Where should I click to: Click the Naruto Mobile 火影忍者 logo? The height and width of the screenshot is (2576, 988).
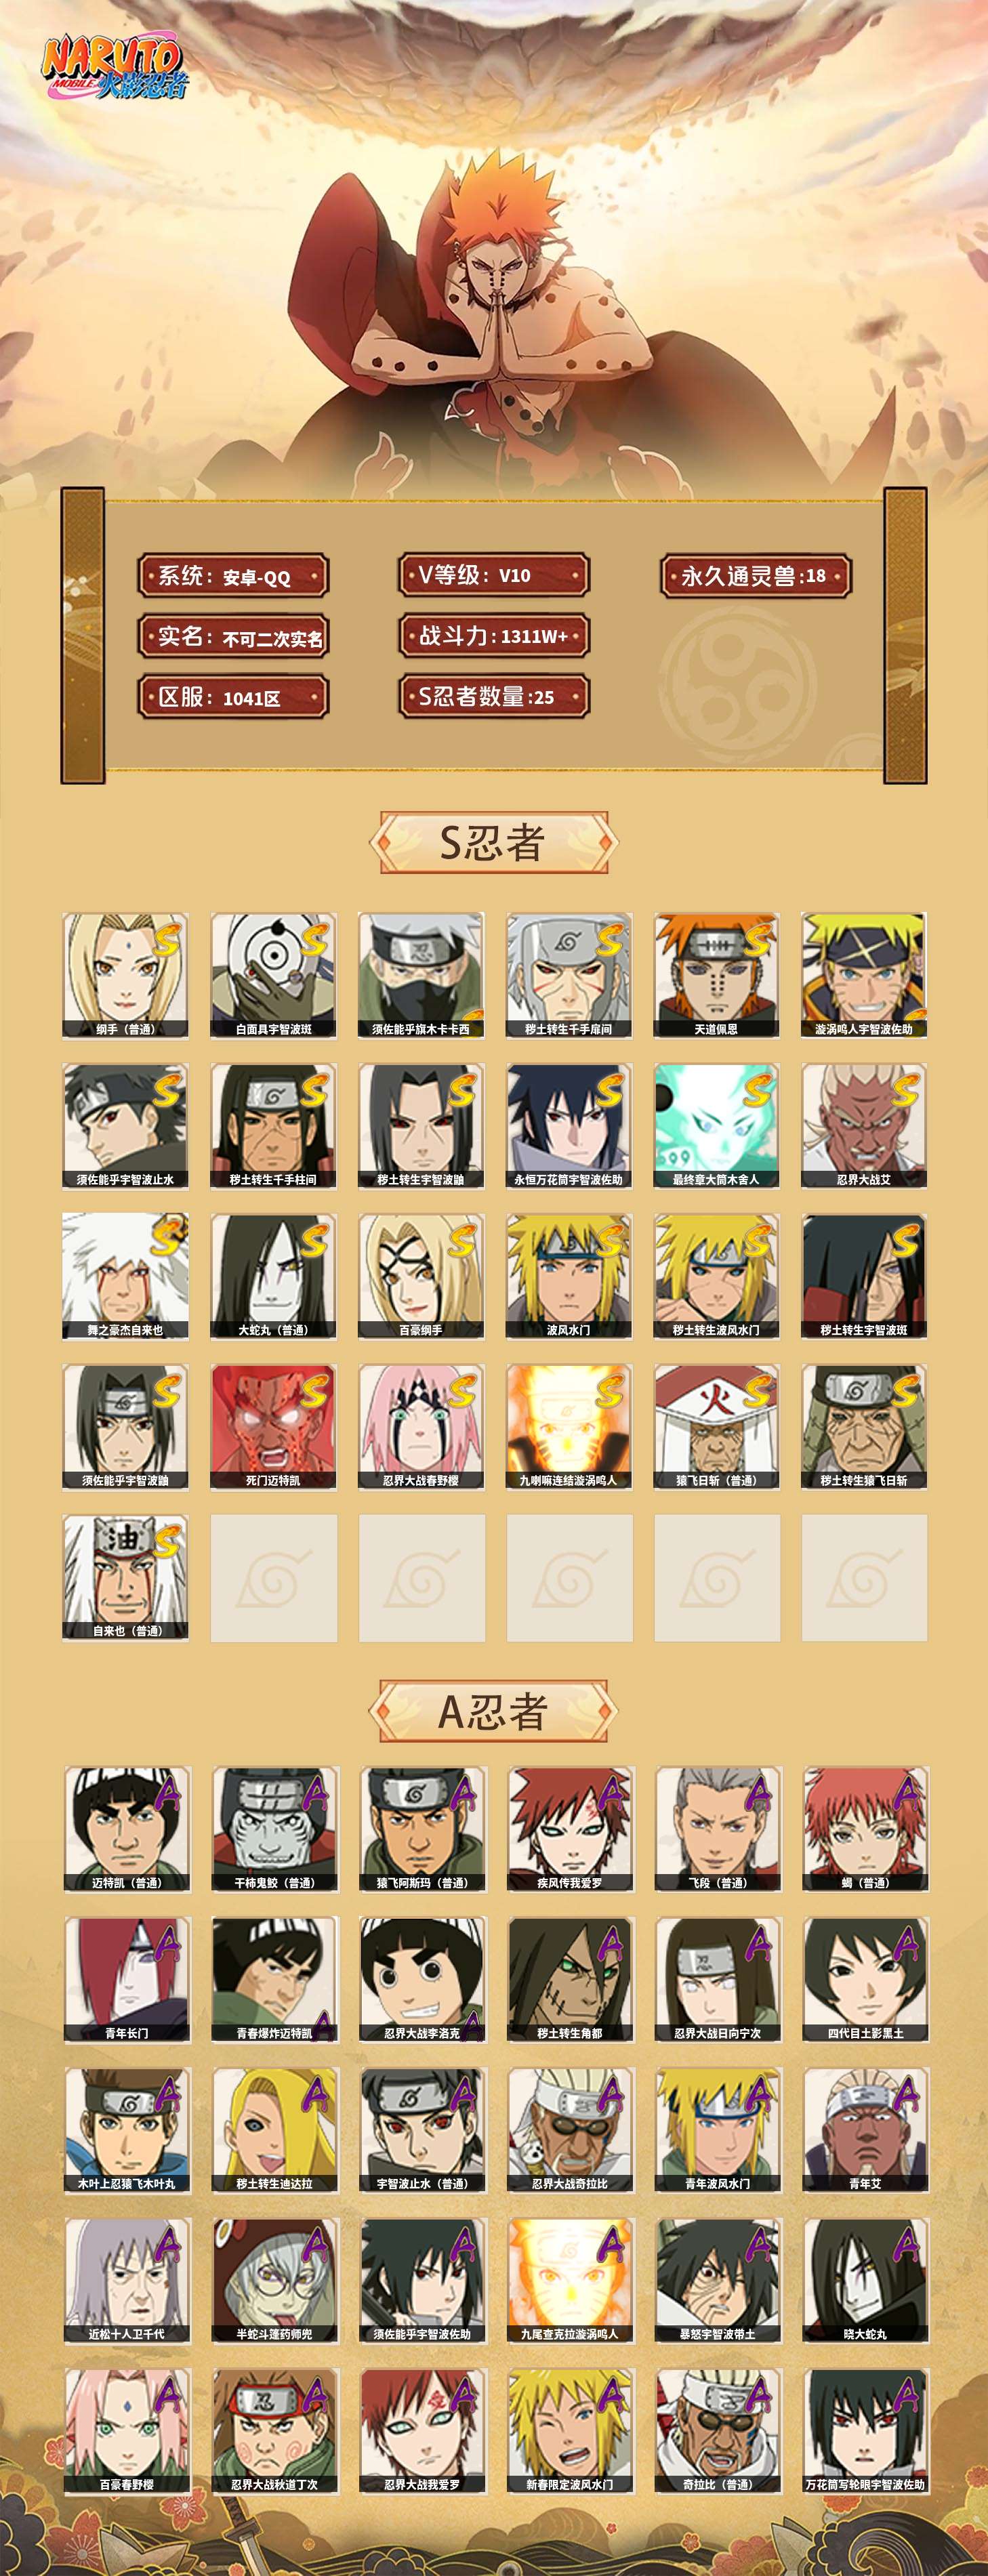pyautogui.click(x=113, y=69)
